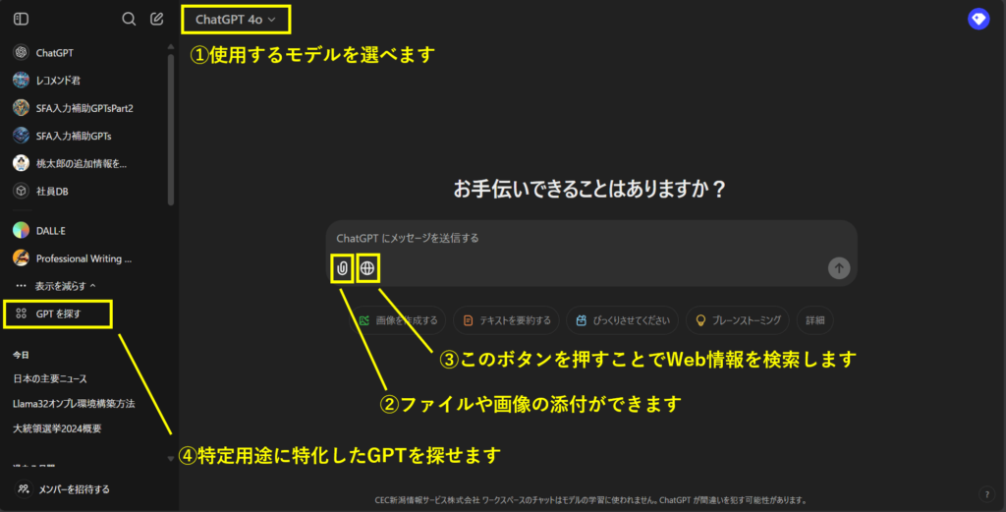This screenshot has width=1006, height=512.
Task: Start a new chat with pencil icon
Action: pyautogui.click(x=157, y=19)
